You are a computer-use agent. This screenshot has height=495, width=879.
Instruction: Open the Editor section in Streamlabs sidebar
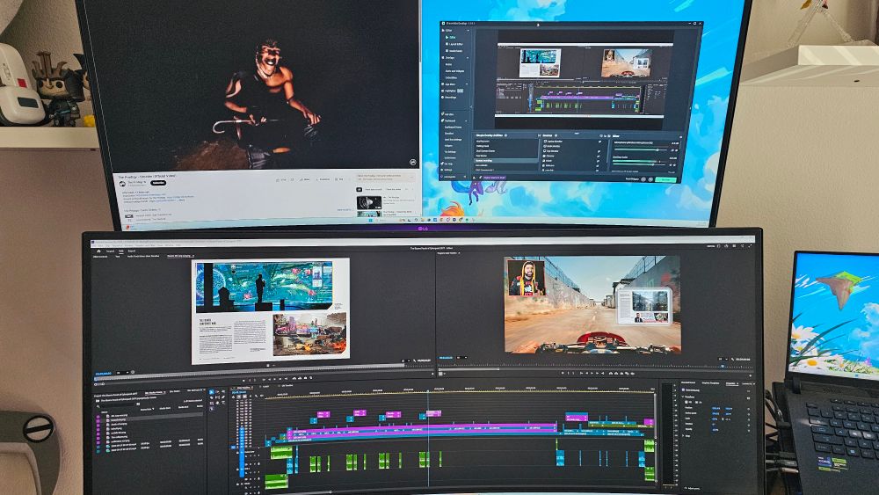point(448,30)
